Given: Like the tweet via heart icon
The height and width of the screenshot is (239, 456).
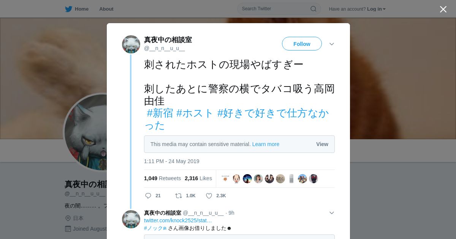Looking at the screenshot, I should click(x=209, y=196).
